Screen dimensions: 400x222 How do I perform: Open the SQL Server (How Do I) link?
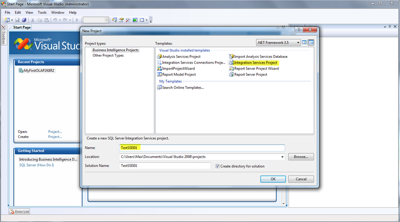click(36, 165)
